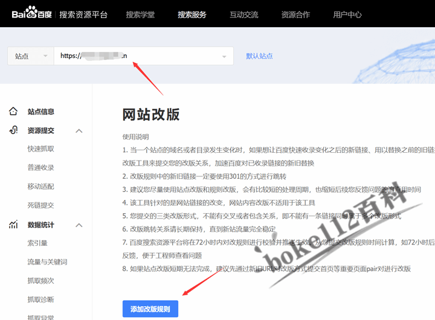
Task: Open the 站点信息 home icon
Action: coord(13,112)
